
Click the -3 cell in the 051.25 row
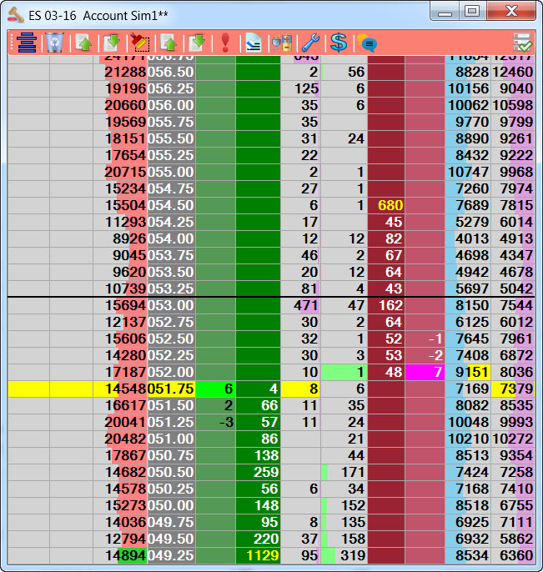pyautogui.click(x=216, y=422)
